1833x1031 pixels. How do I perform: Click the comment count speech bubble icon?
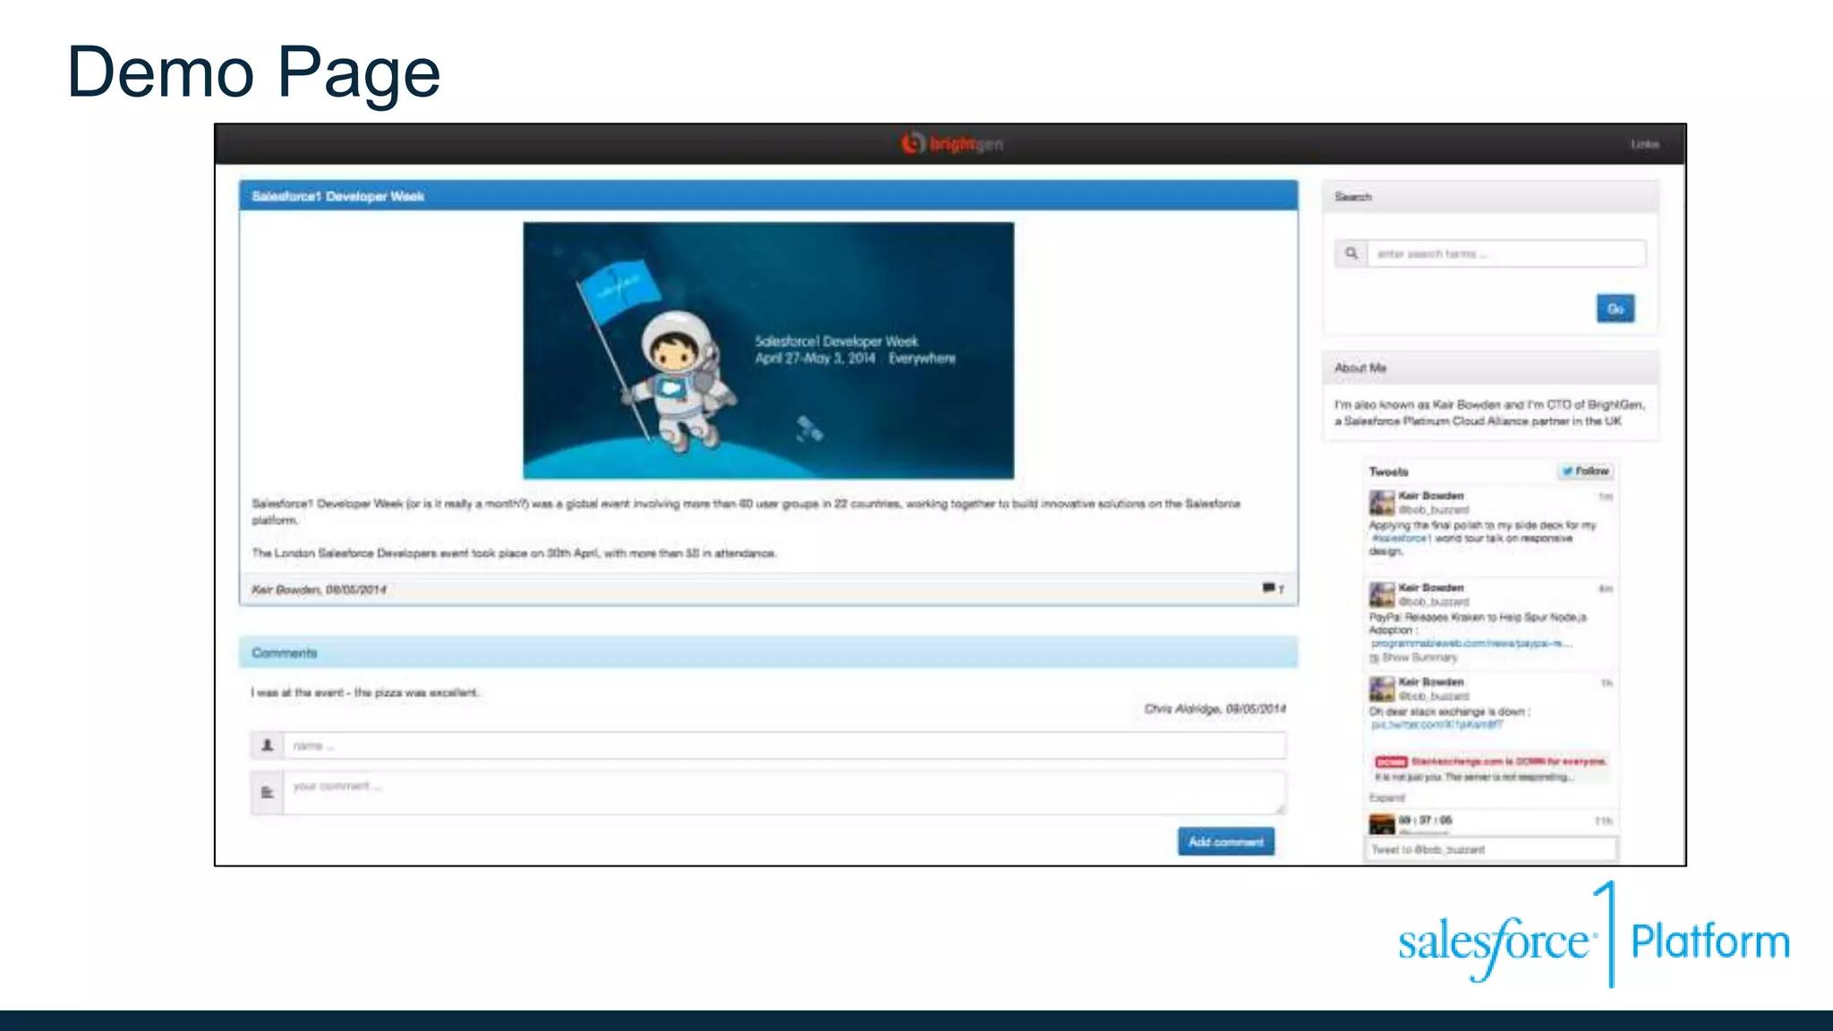tap(1269, 588)
